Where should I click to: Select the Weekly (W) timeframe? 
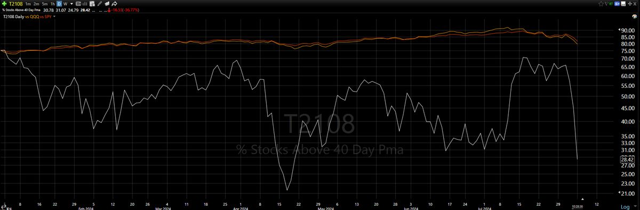point(65,4)
